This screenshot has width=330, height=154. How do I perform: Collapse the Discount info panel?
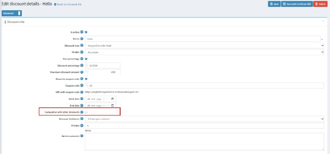pos(323,21)
